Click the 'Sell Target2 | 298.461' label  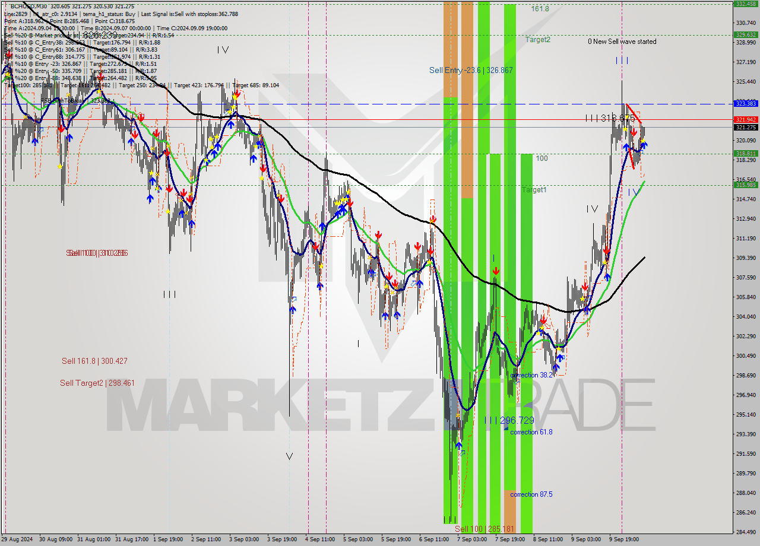pos(97,383)
